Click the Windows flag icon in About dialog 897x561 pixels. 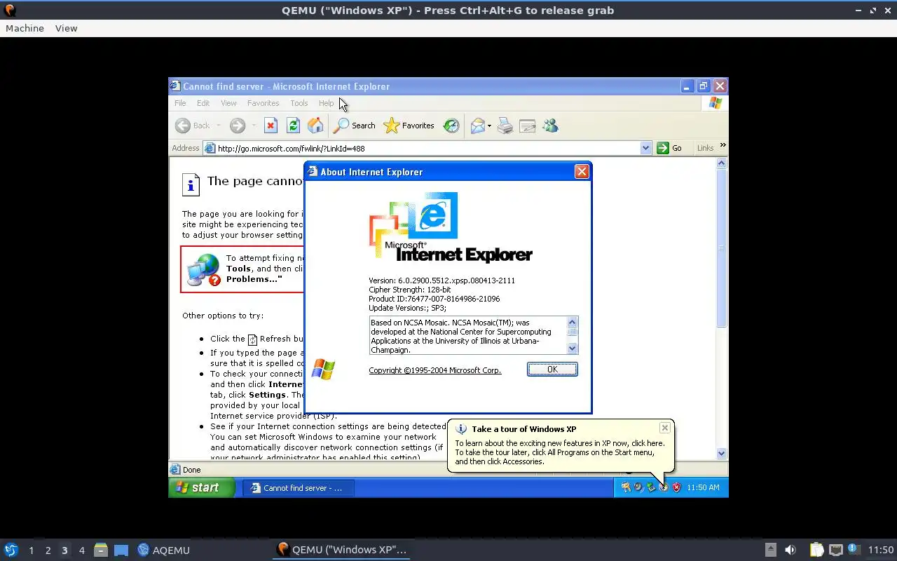pyautogui.click(x=323, y=369)
